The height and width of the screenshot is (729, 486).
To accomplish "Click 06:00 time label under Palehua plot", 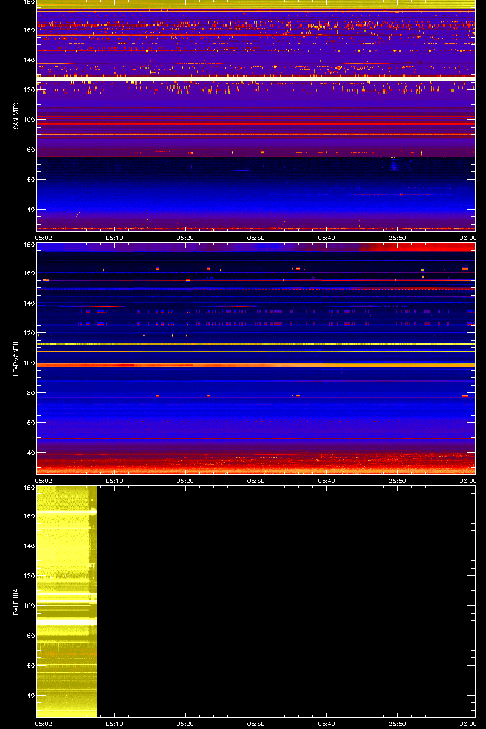I will pyautogui.click(x=468, y=724).
